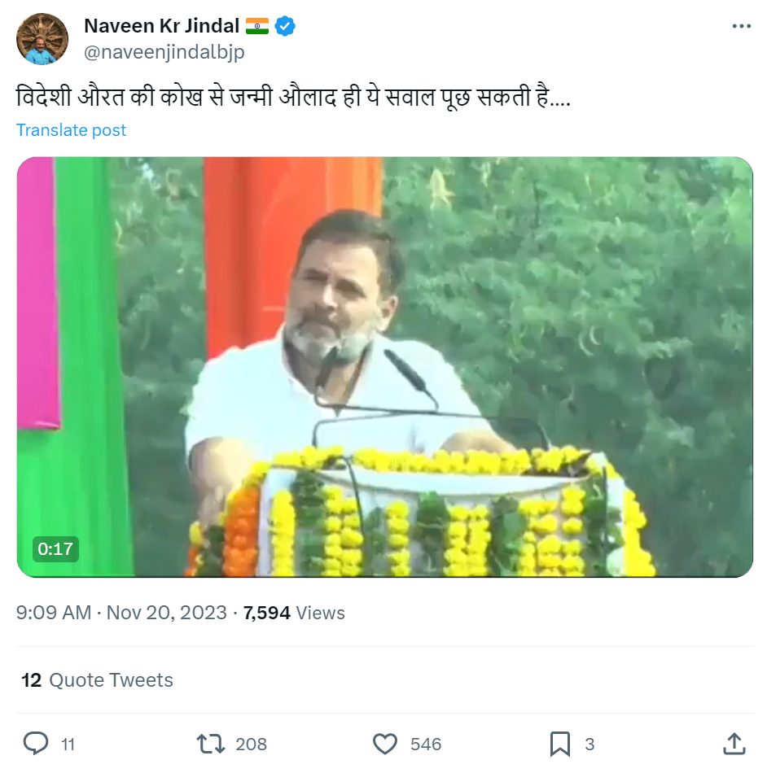Click the 9:09 AM Nov 20, 2023 timestamp

[121, 613]
